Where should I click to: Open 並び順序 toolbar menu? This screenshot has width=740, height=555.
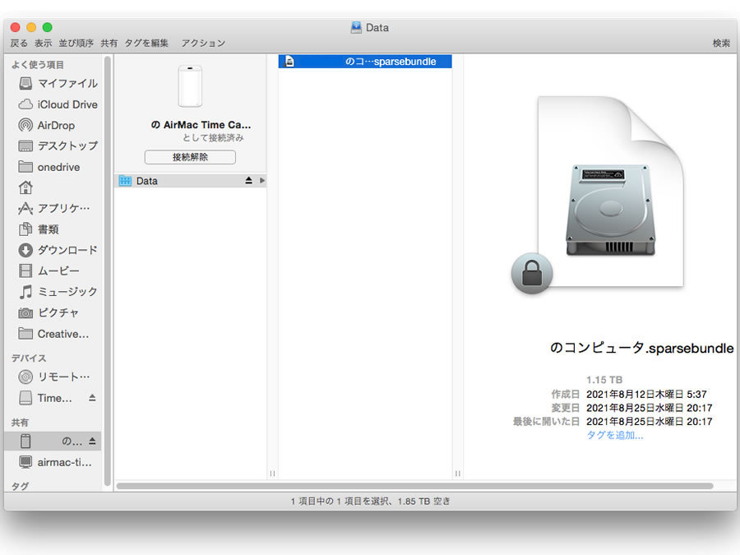pos(76,43)
